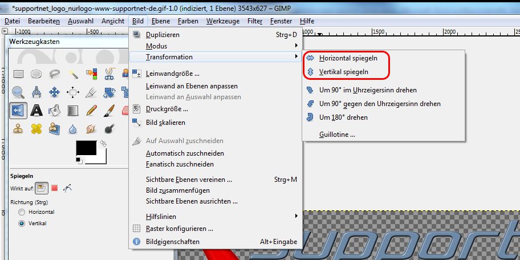Choose Horizontal flip direction radio button
520x260 pixels.
coord(22,212)
